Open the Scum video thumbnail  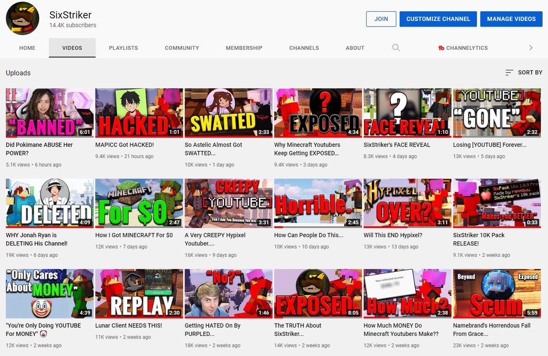pyautogui.click(x=497, y=294)
